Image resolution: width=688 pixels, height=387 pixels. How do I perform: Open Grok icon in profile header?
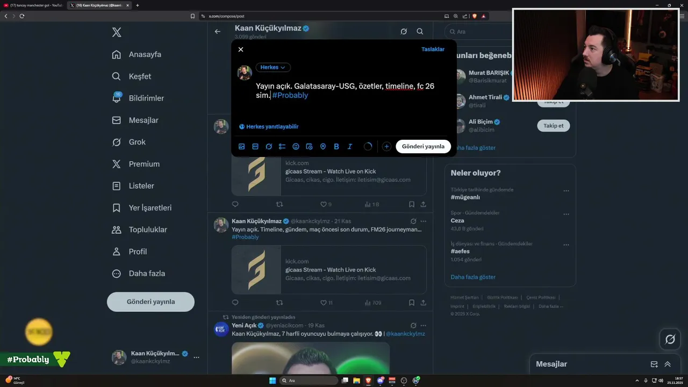click(x=404, y=32)
